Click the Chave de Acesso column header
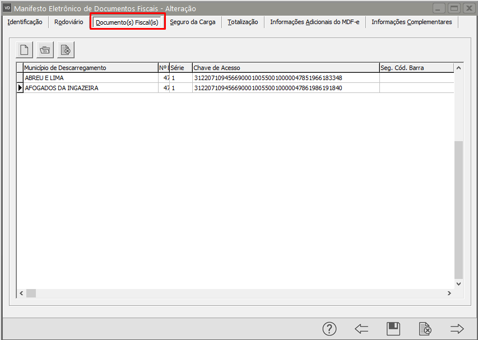Screen dimensions: 478x340 pyautogui.click(x=286, y=68)
